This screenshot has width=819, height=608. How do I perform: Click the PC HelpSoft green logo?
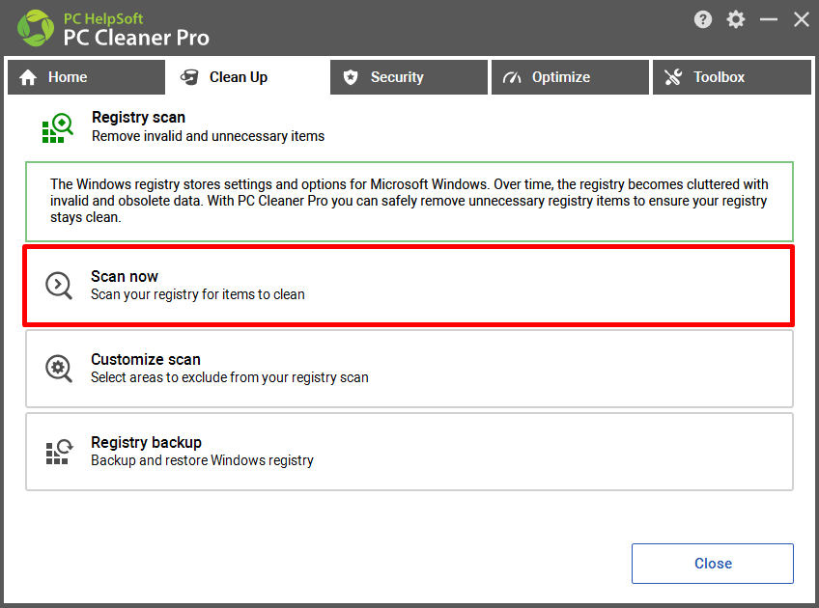pos(36,28)
